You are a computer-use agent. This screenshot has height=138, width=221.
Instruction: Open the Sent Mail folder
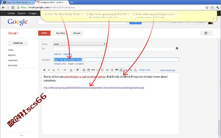pos(12,66)
